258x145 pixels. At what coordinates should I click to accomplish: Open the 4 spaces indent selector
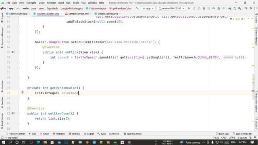point(242,138)
